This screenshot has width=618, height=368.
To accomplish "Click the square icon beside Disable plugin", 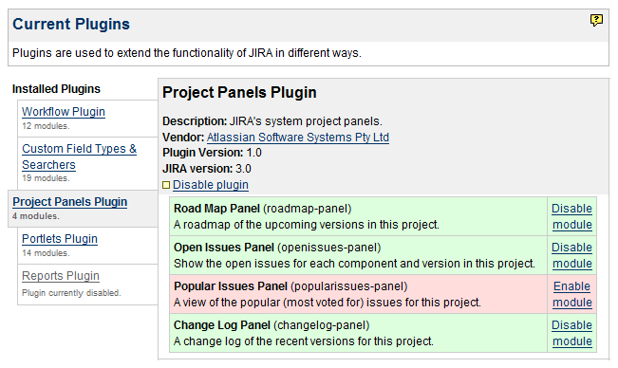I will point(166,185).
